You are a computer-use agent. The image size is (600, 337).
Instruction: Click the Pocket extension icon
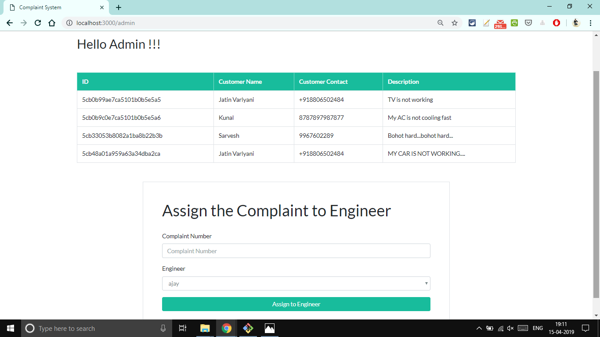528,23
